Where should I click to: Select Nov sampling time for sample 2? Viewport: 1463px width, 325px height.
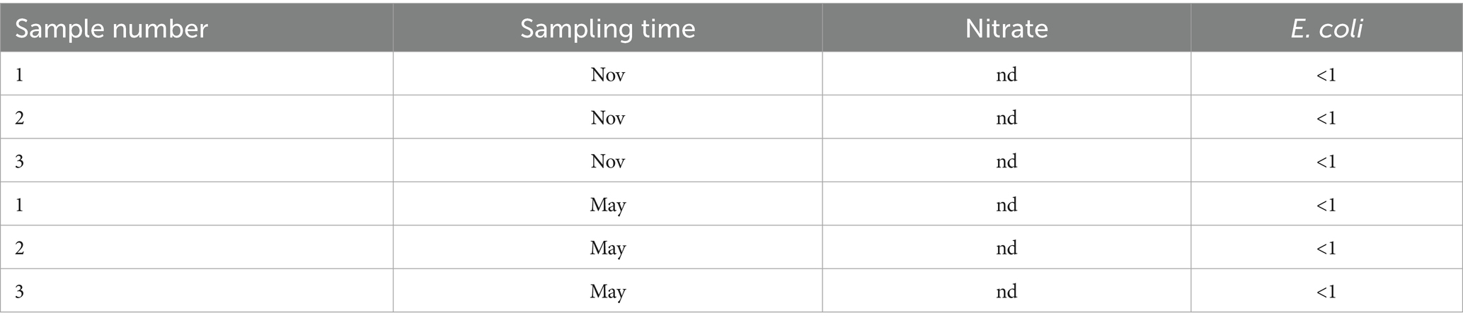[x=607, y=117]
